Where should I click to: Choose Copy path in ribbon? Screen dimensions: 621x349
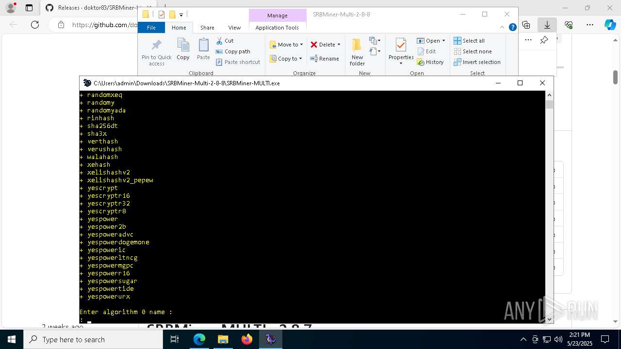233,51
